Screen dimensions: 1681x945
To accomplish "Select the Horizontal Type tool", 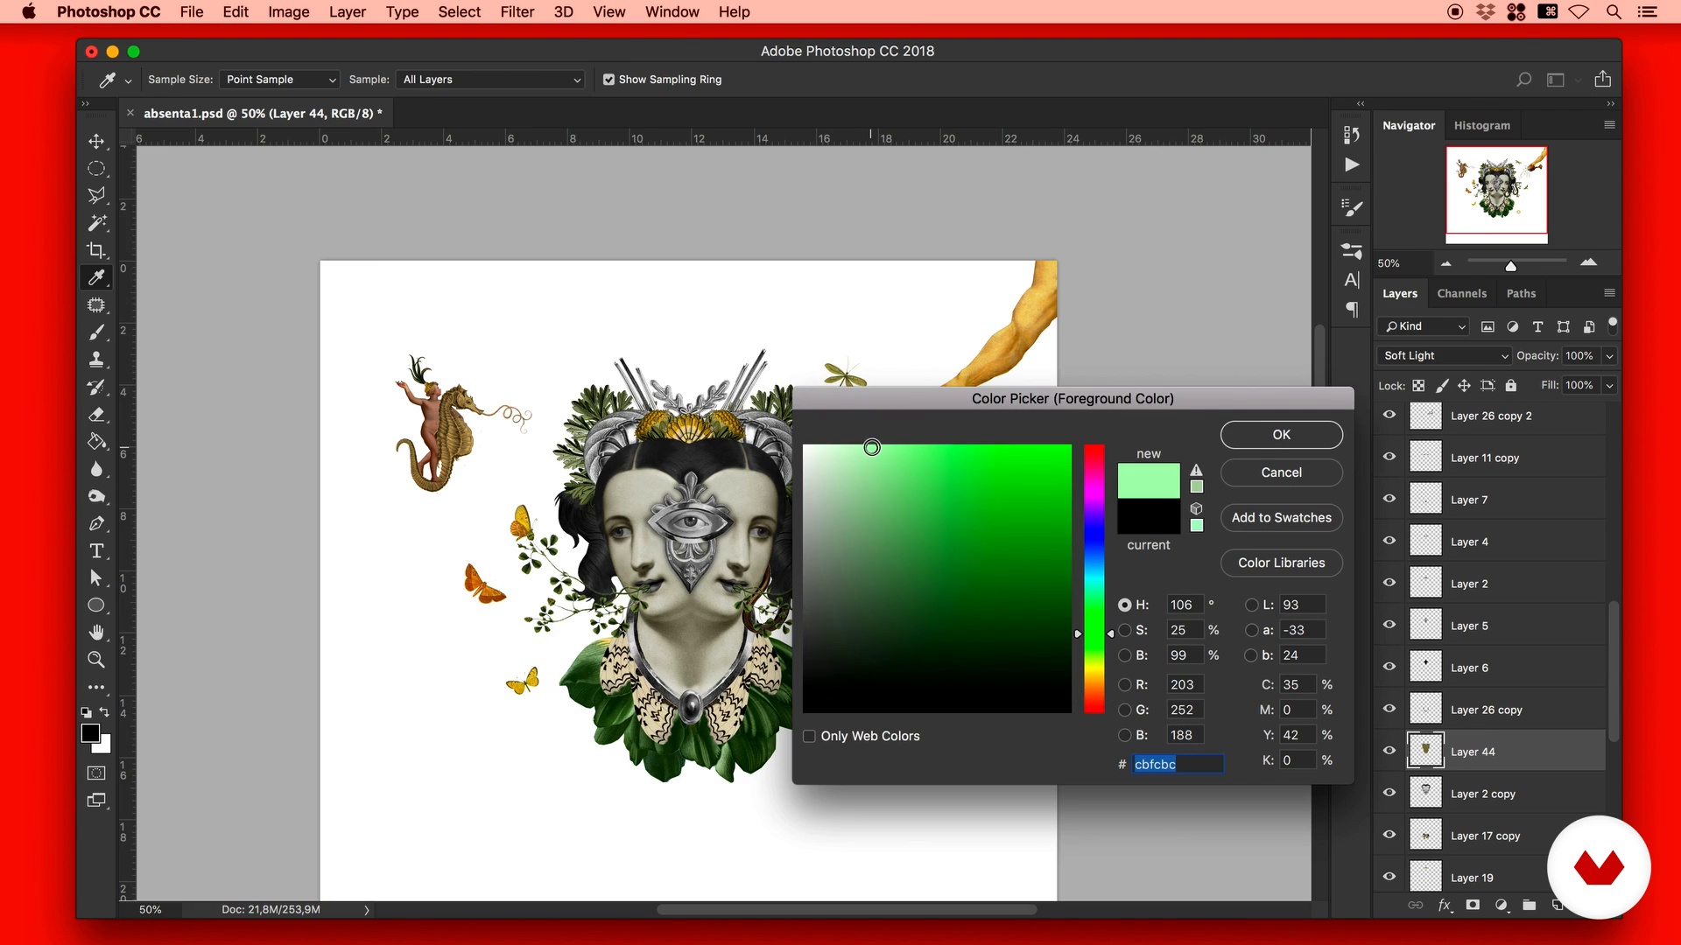I will 96,550.
